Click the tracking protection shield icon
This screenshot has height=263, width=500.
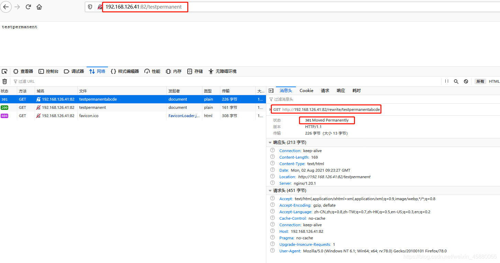click(x=90, y=7)
